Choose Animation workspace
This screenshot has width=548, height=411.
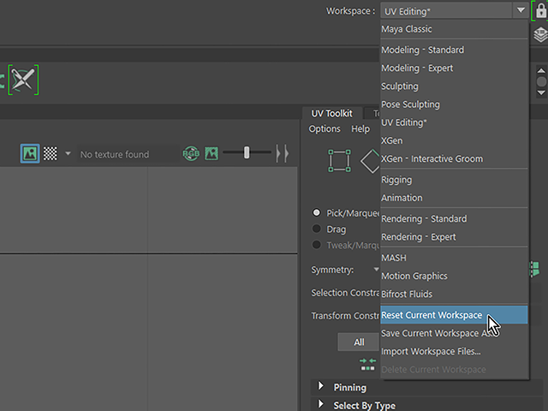[x=454, y=198]
